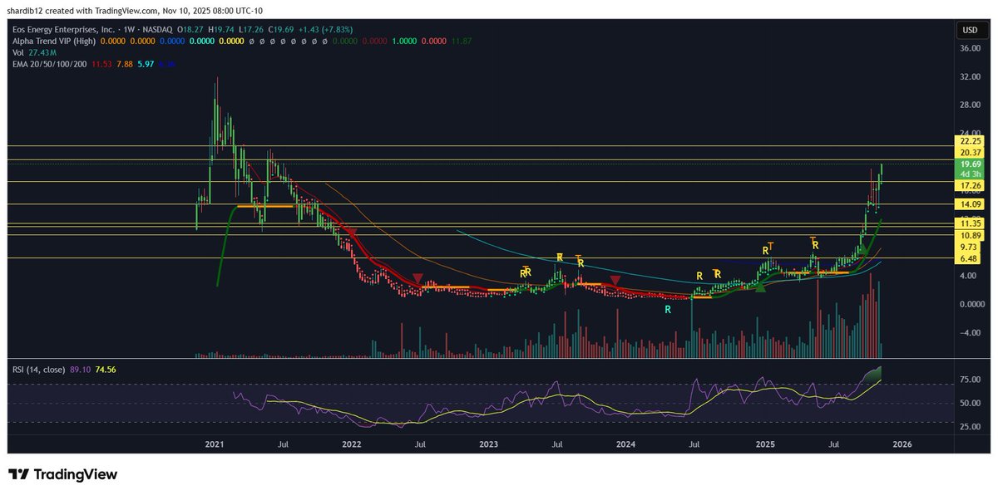Click the red down-triangle signal nearest the 2024 label
Image resolution: width=998 pixels, height=495 pixels.
coord(615,282)
